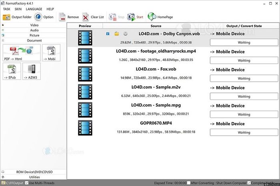Click the disc icon on Dolby Canyon row
Image resolution: width=280 pixels, height=186 pixels.
click(x=126, y=34)
